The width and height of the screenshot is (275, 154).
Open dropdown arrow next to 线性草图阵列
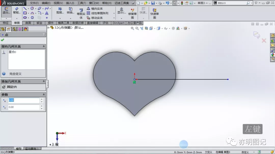tap(114, 13)
